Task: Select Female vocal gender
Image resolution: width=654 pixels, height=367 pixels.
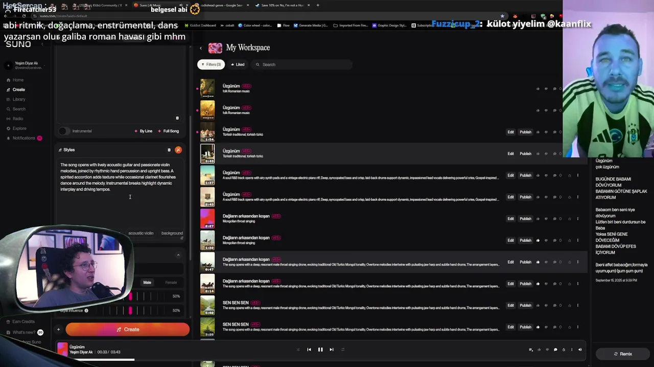Action: click(x=171, y=282)
